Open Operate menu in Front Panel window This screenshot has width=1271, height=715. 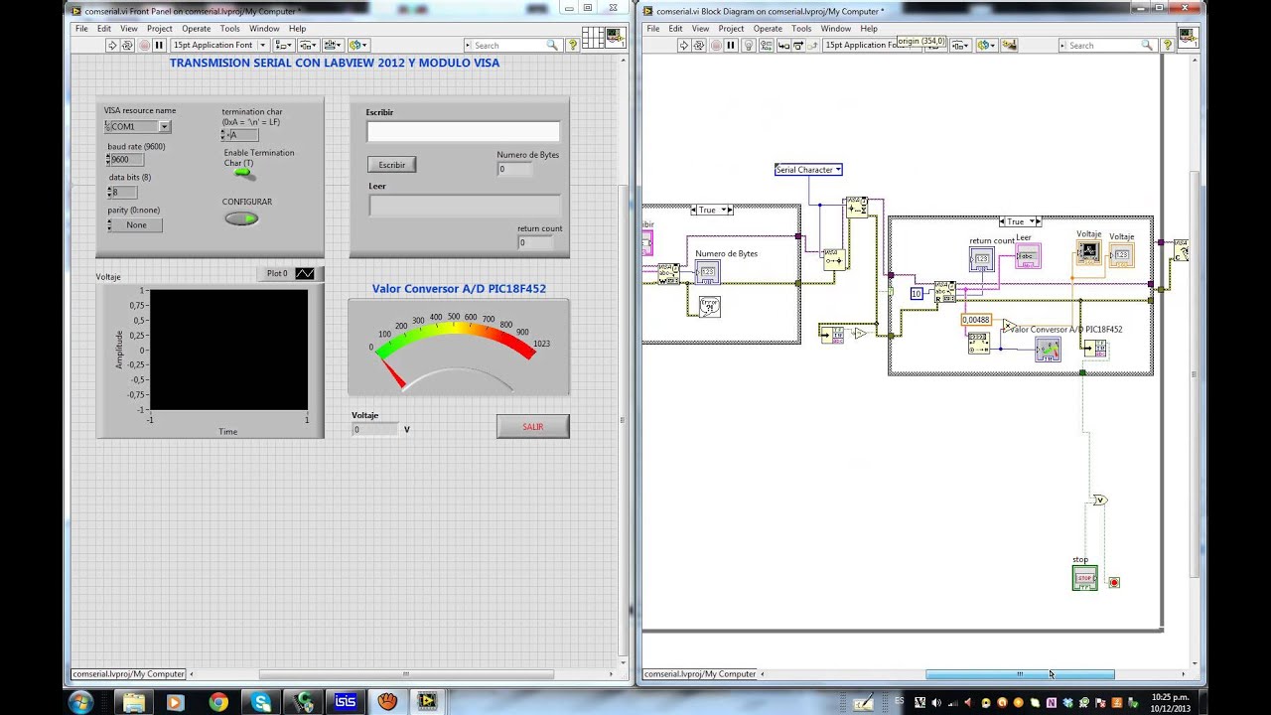pos(196,29)
